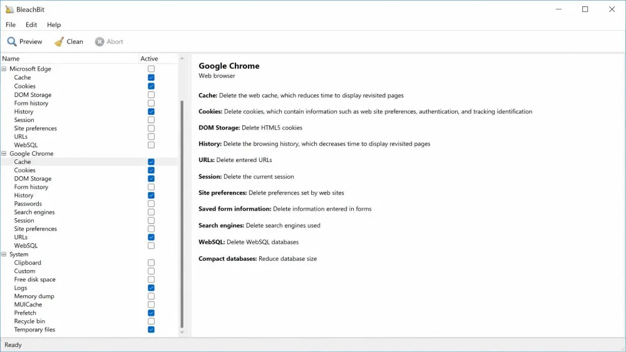Check the Microsoft Edge group checkbox
Image resolution: width=626 pixels, height=352 pixels.
click(x=151, y=69)
